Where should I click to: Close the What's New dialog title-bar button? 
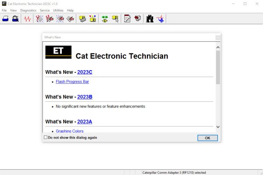tap(218, 38)
